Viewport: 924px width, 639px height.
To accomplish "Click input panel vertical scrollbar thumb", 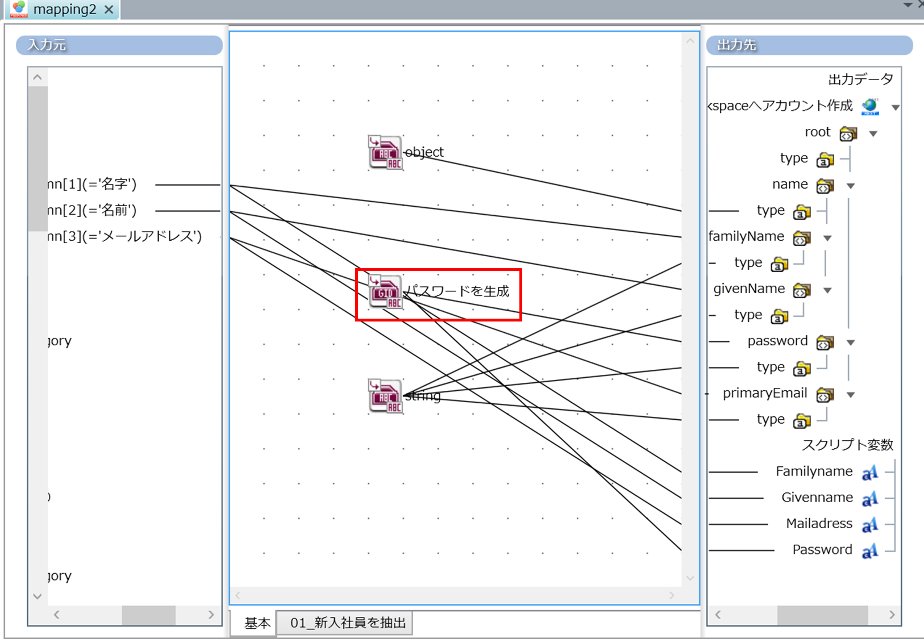I will tap(38, 158).
